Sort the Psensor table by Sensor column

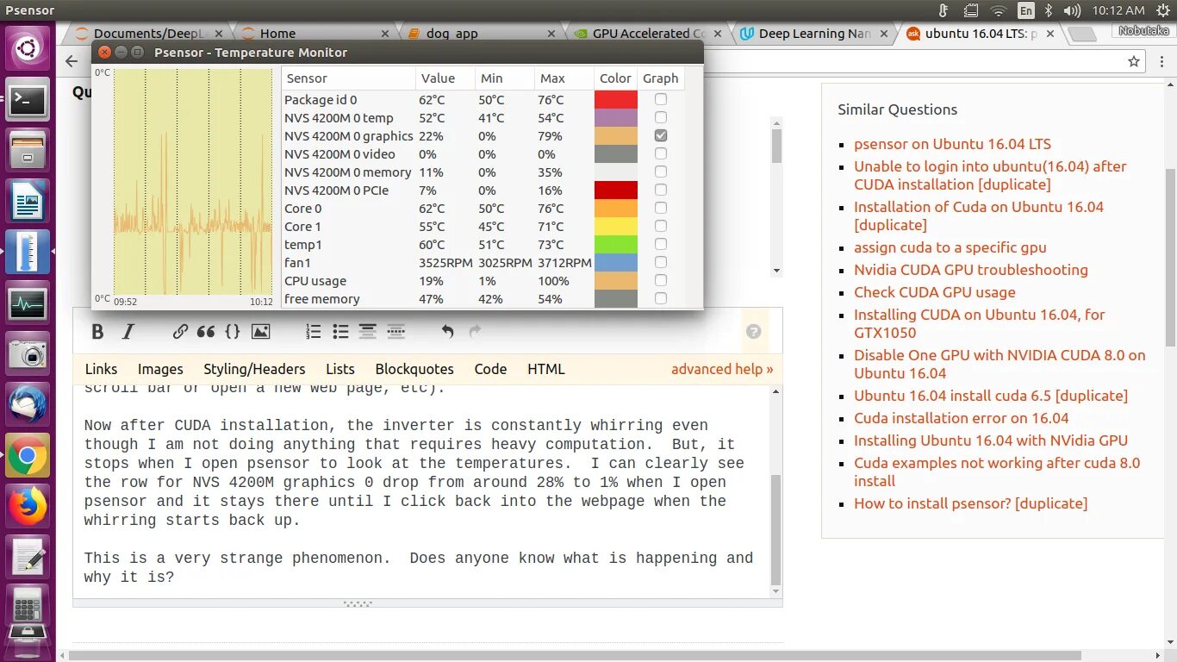(x=348, y=78)
